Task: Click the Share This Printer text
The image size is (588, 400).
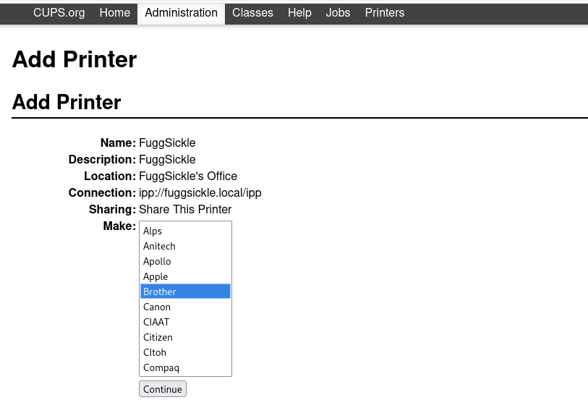Action: coord(185,210)
